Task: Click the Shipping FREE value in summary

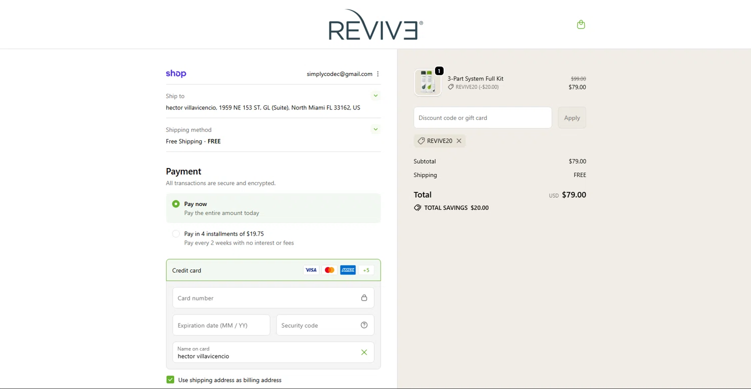Action: pos(580,175)
